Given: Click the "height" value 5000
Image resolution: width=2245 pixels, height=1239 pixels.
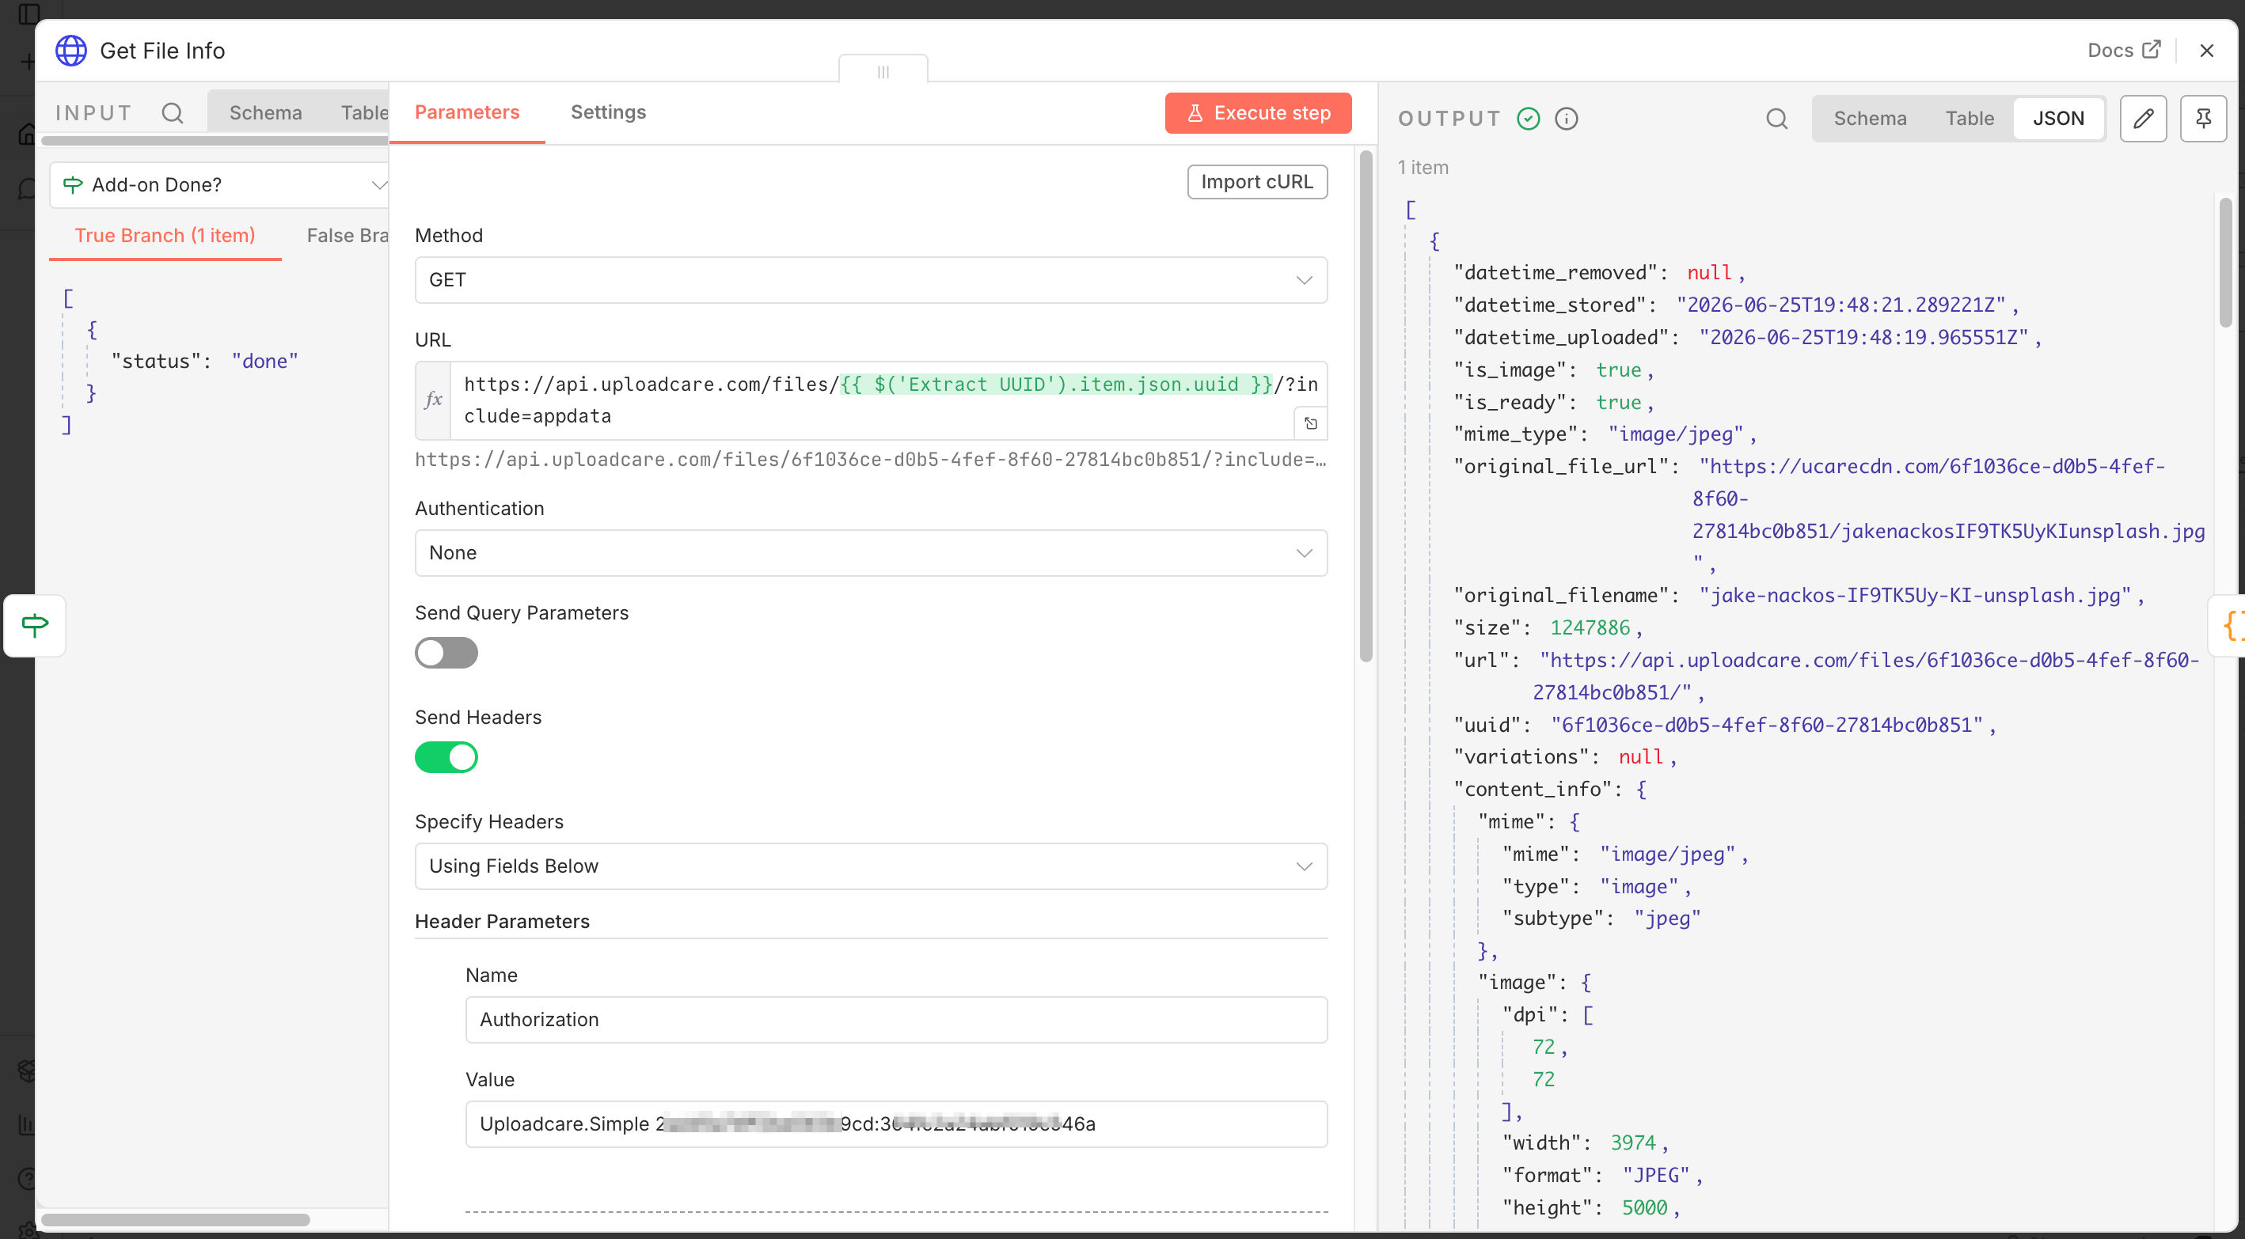Looking at the screenshot, I should 1643,1207.
